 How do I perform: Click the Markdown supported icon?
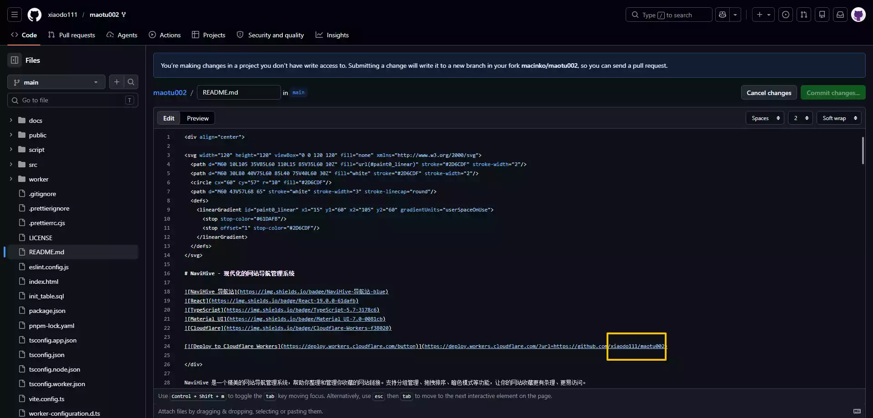(x=857, y=411)
